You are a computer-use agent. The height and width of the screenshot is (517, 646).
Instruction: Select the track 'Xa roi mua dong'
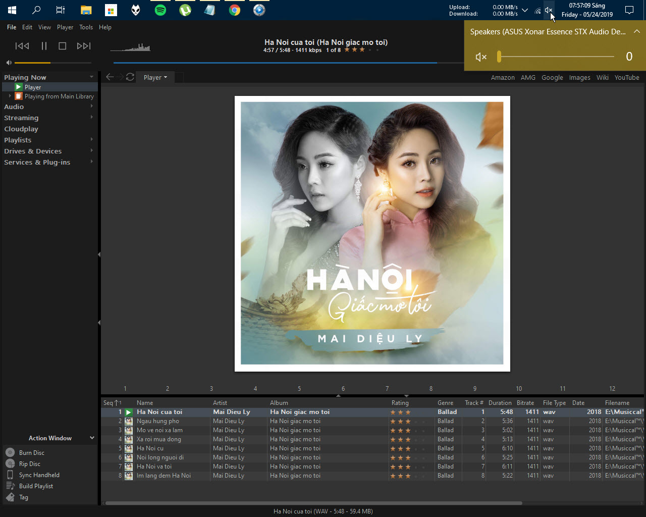click(159, 439)
